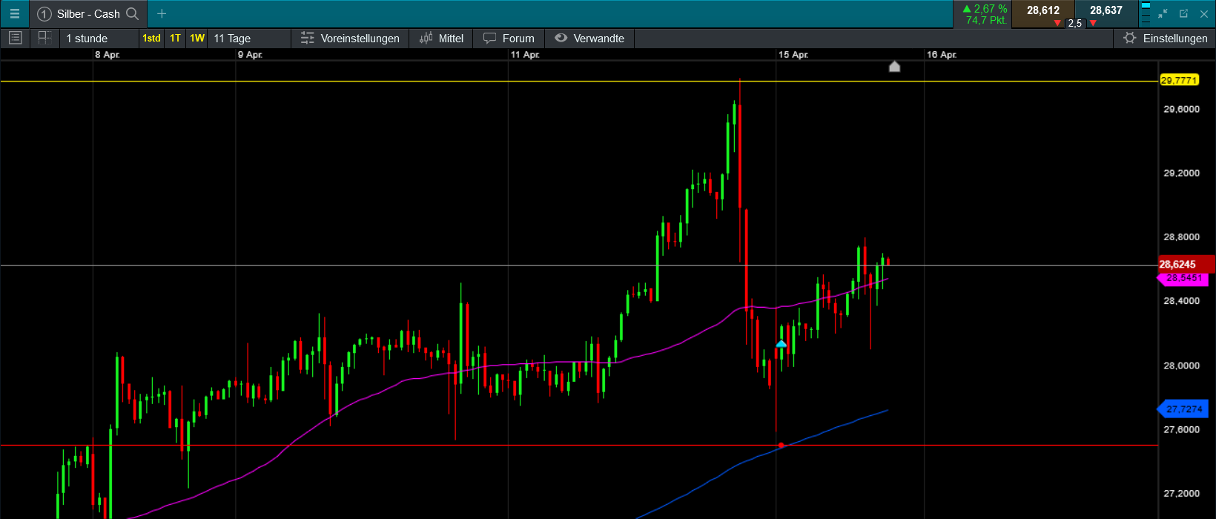Show Verwandte related instruments
This screenshot has height=519, width=1216.
point(589,39)
